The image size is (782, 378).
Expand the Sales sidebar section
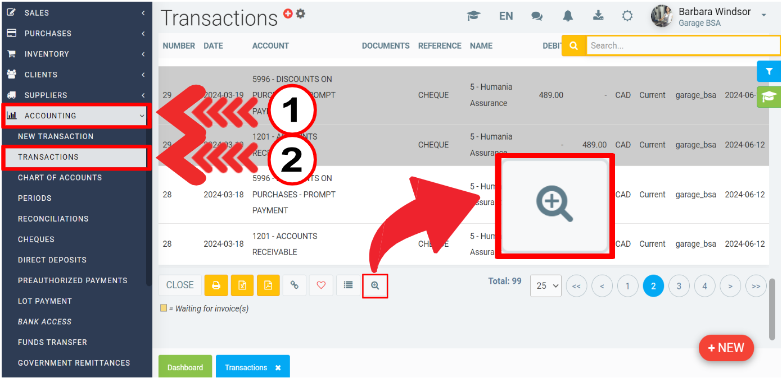(x=76, y=13)
